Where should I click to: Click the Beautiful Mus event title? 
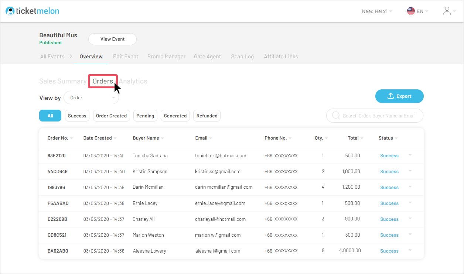[58, 35]
